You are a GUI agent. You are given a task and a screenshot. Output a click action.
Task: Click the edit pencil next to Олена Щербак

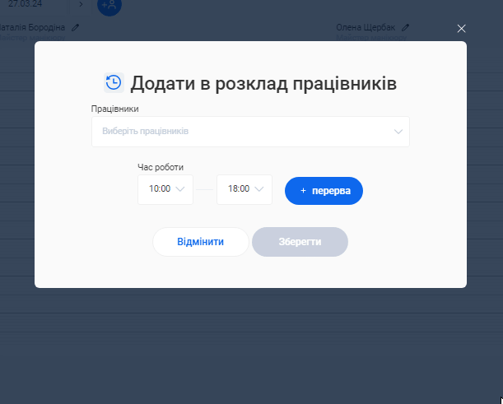[x=405, y=27]
